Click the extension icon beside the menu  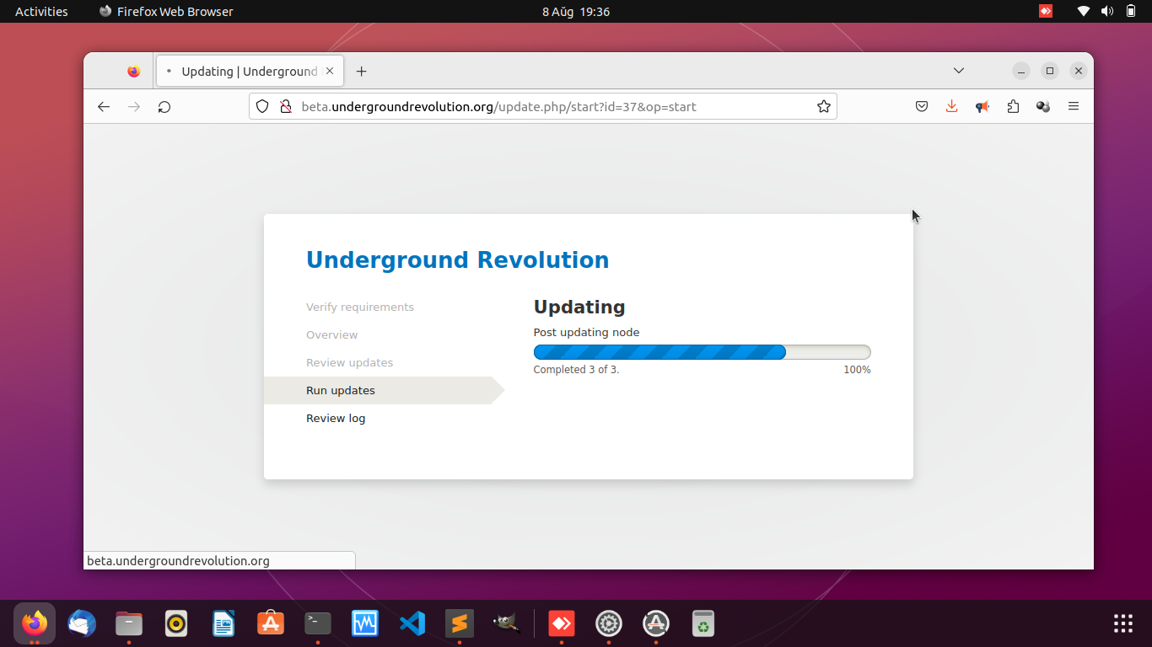coord(1043,107)
